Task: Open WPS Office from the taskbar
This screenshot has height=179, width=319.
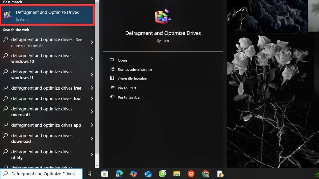Action: pyautogui.click(x=191, y=174)
